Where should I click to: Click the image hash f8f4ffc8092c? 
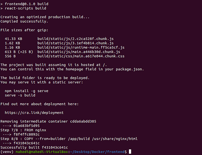pos(27,134)
